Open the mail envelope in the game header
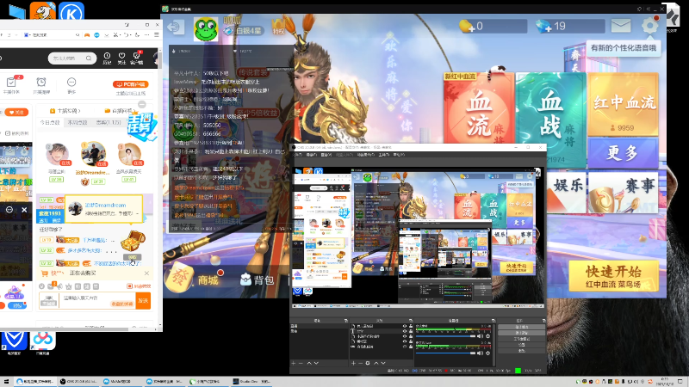The image size is (689, 387). point(621,26)
